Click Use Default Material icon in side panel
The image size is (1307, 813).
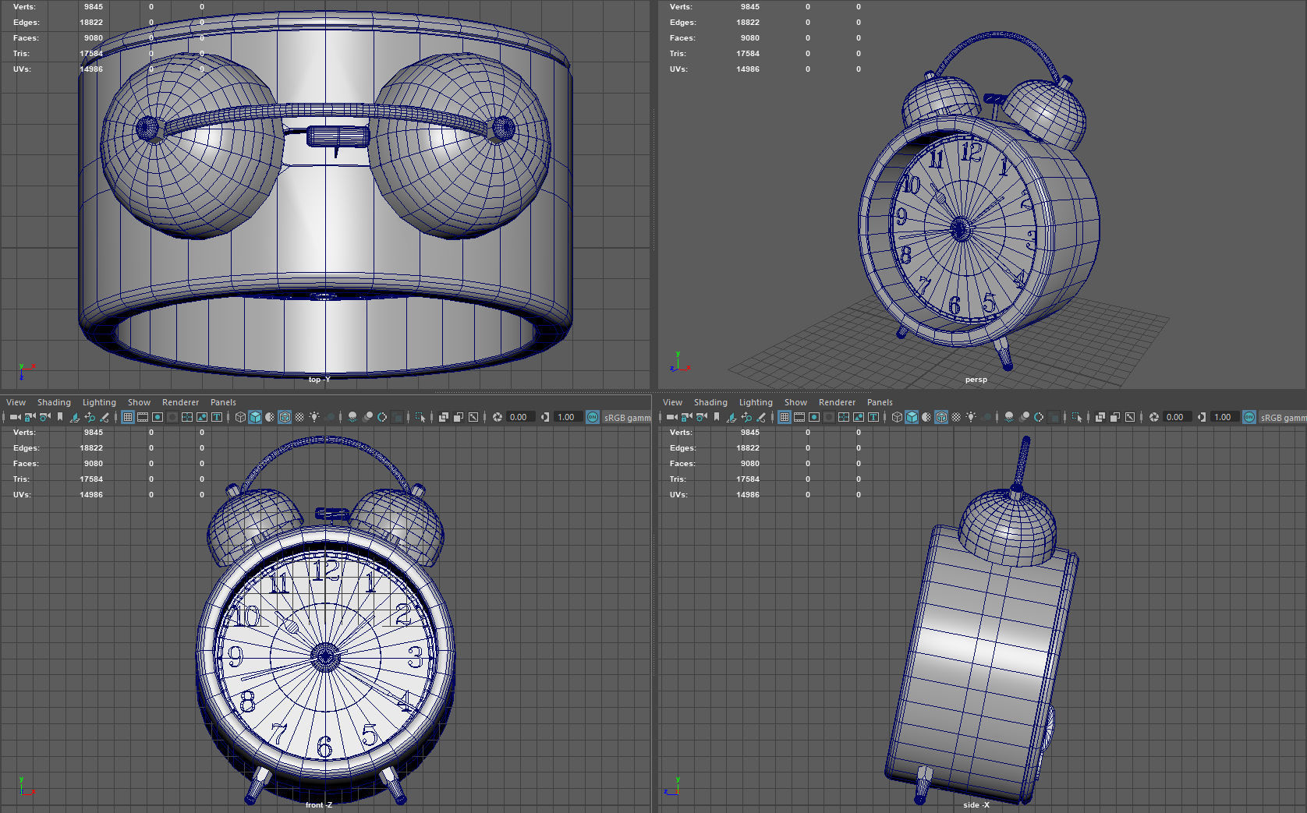[926, 417]
